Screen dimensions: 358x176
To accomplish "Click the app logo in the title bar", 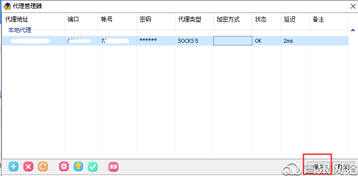I will click(7, 6).
